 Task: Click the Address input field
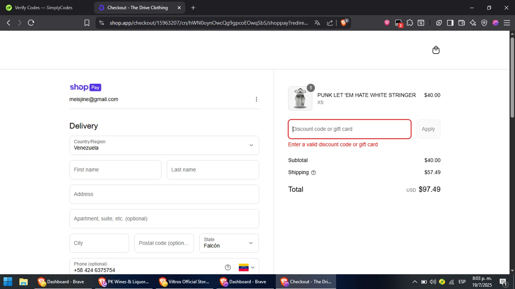tap(164, 194)
